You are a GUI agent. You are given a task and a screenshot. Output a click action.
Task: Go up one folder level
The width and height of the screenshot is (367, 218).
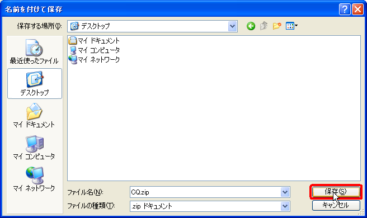[x=264, y=26]
